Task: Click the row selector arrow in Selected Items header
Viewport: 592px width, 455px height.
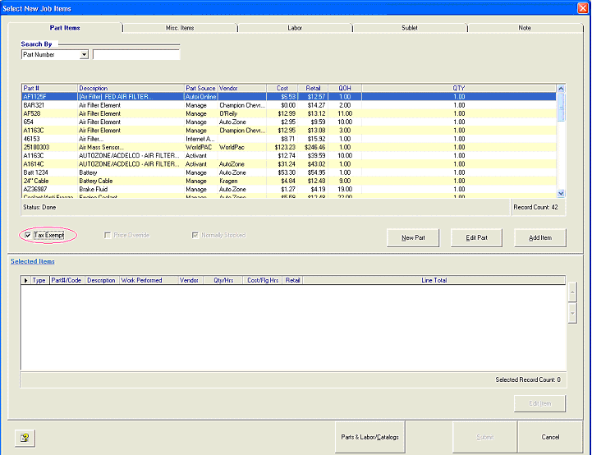Action: 25,280
